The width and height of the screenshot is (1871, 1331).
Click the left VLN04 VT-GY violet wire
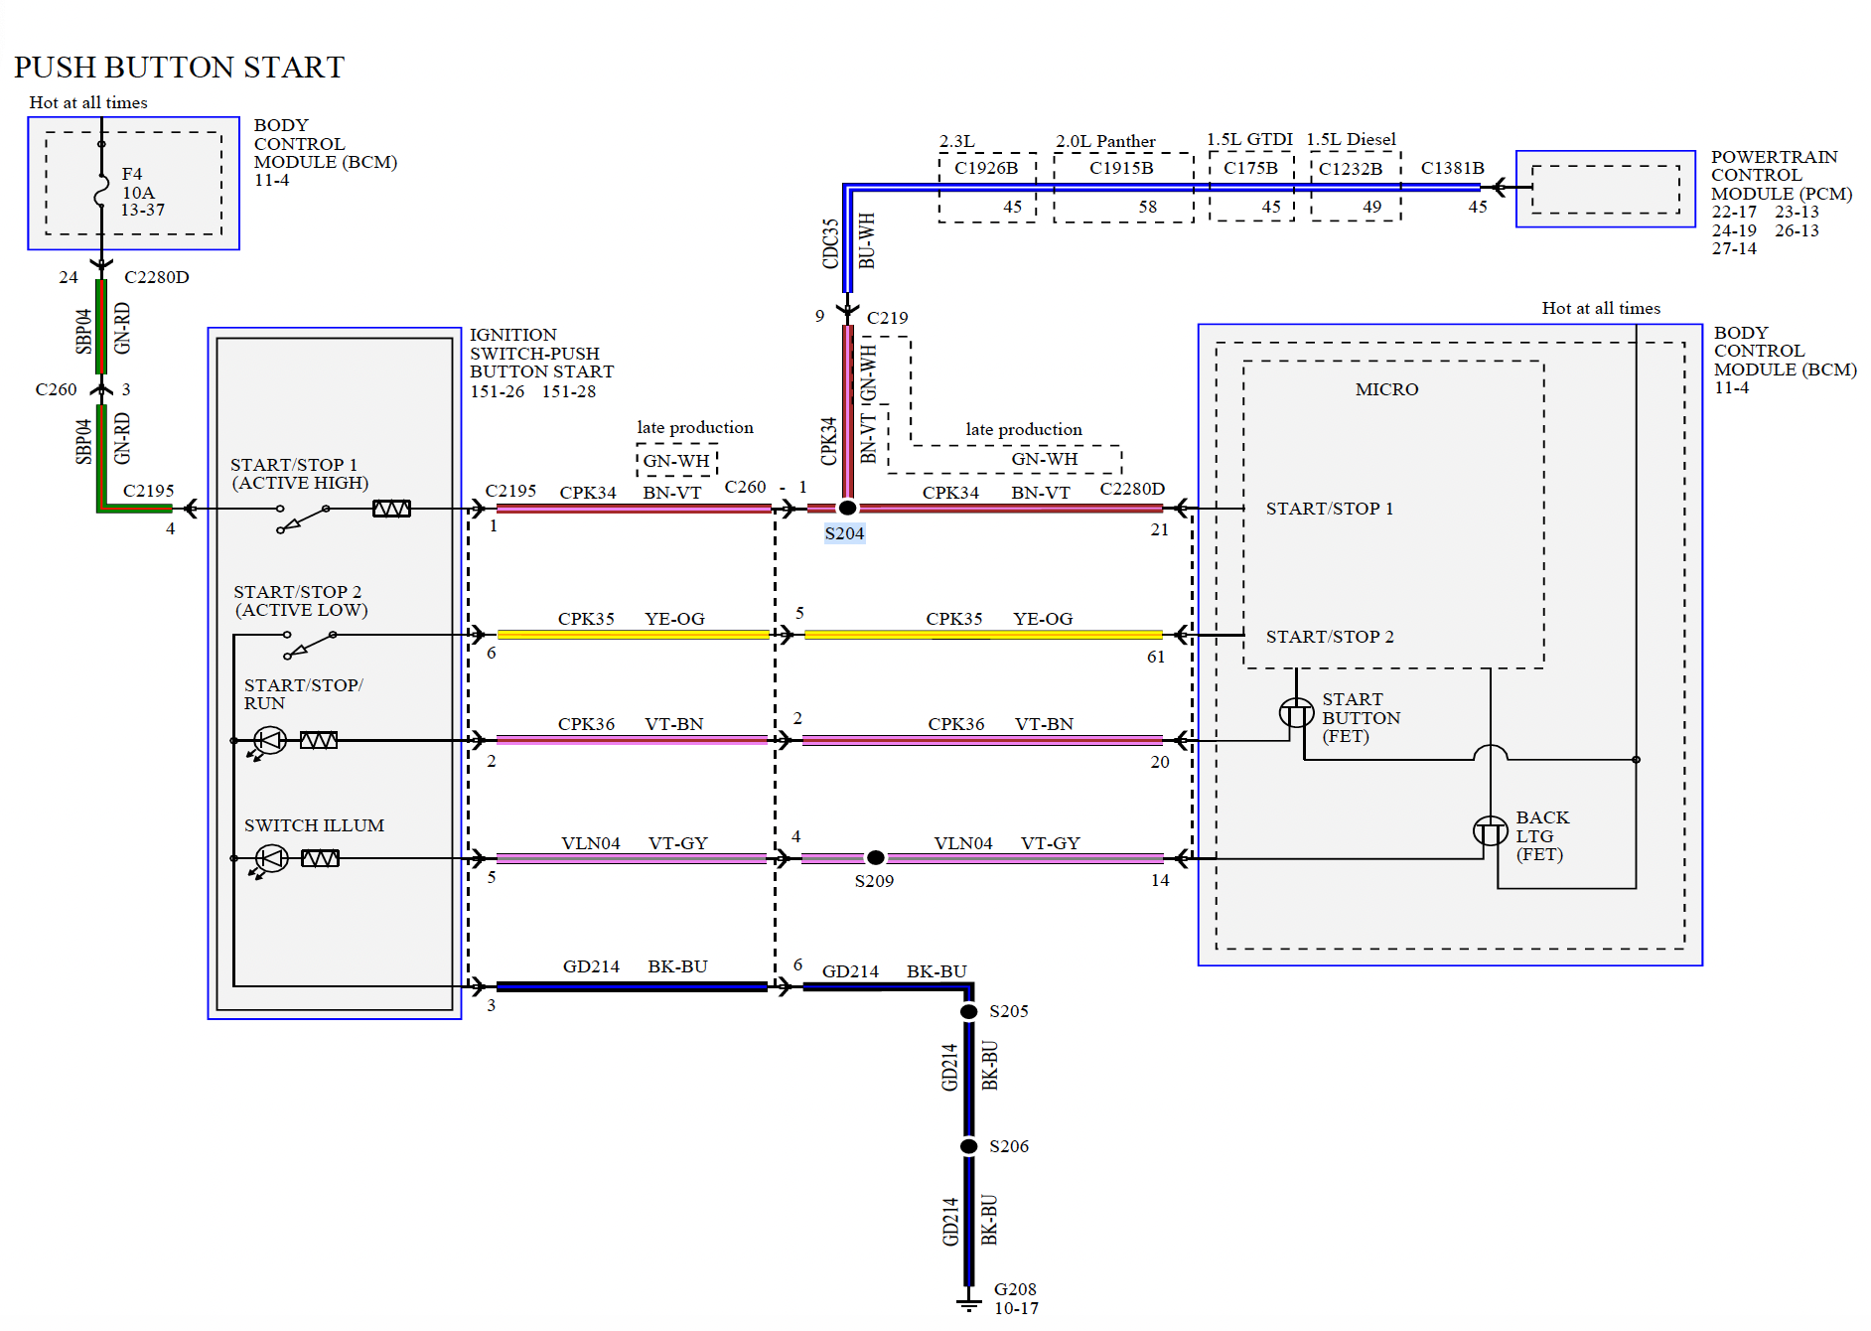tap(632, 858)
